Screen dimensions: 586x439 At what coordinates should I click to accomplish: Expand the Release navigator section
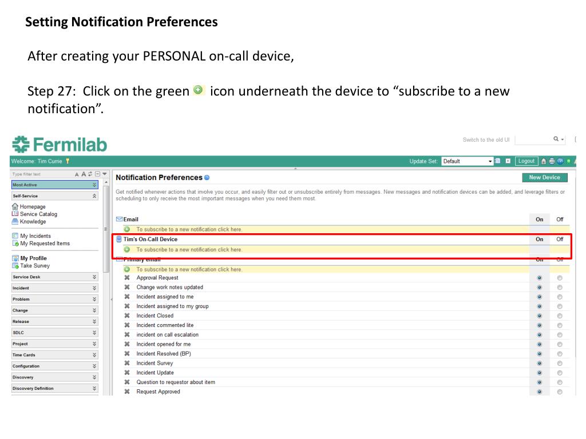pos(55,321)
